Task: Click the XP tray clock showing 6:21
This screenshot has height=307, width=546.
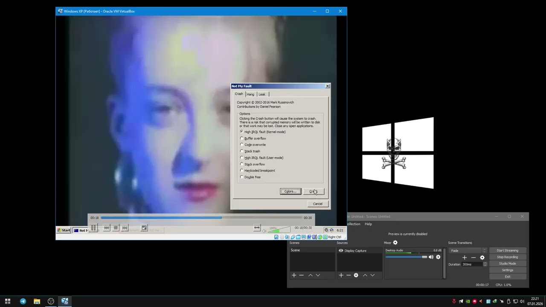Action: pos(340,230)
